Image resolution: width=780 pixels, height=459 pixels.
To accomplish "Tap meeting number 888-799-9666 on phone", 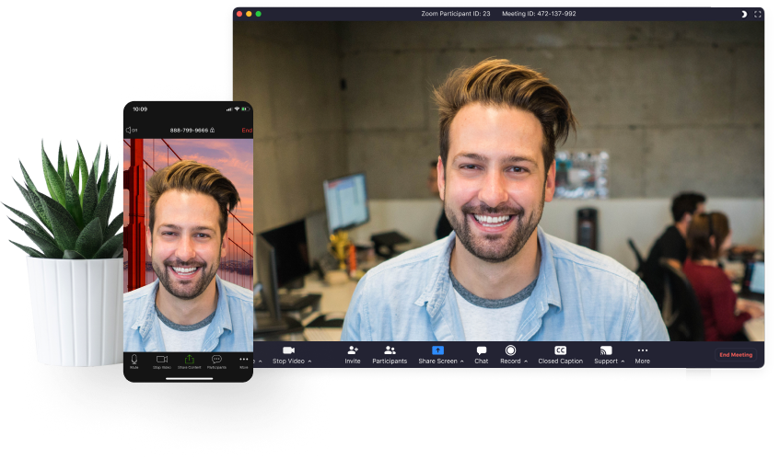I will [x=189, y=130].
